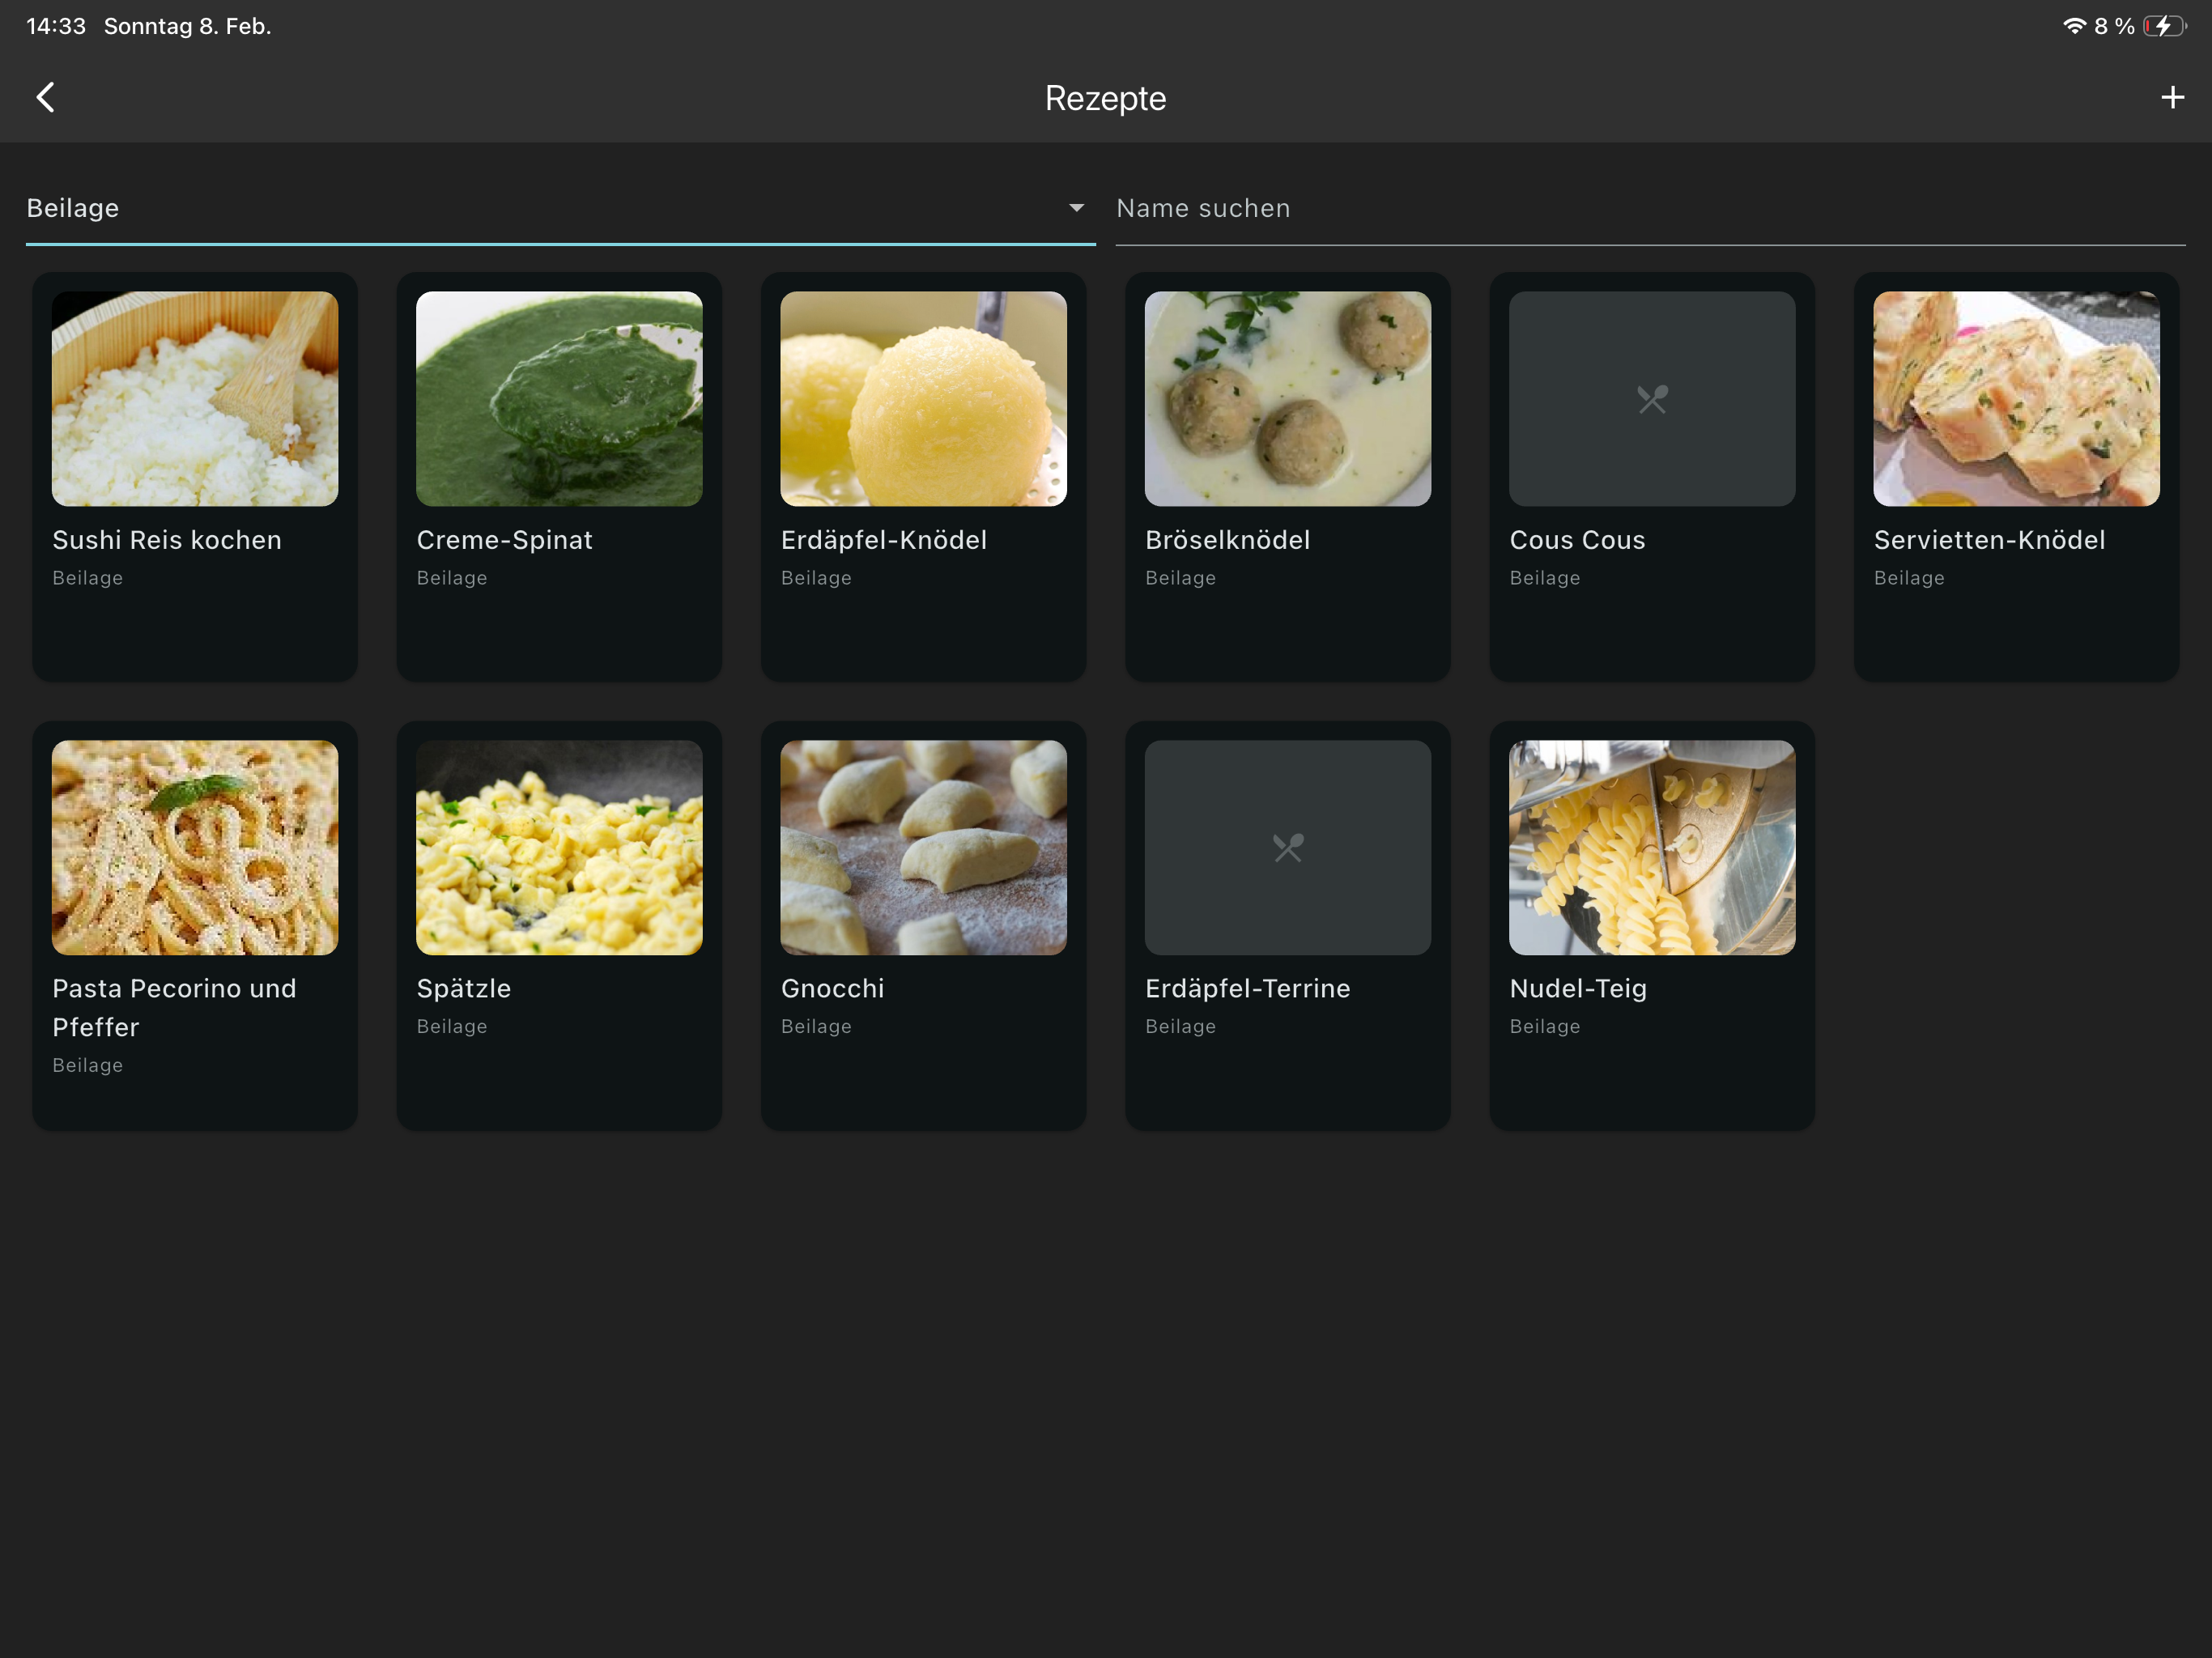Screen dimensions: 2212x1658
Task: Click the Cous Cous placeholder utensils icon
Action: coord(1652,399)
